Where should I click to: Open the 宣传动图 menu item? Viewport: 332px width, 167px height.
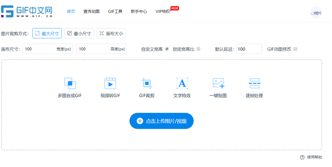(x=91, y=12)
